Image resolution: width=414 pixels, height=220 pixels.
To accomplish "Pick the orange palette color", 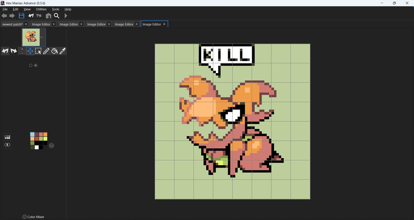I will 45,134.
